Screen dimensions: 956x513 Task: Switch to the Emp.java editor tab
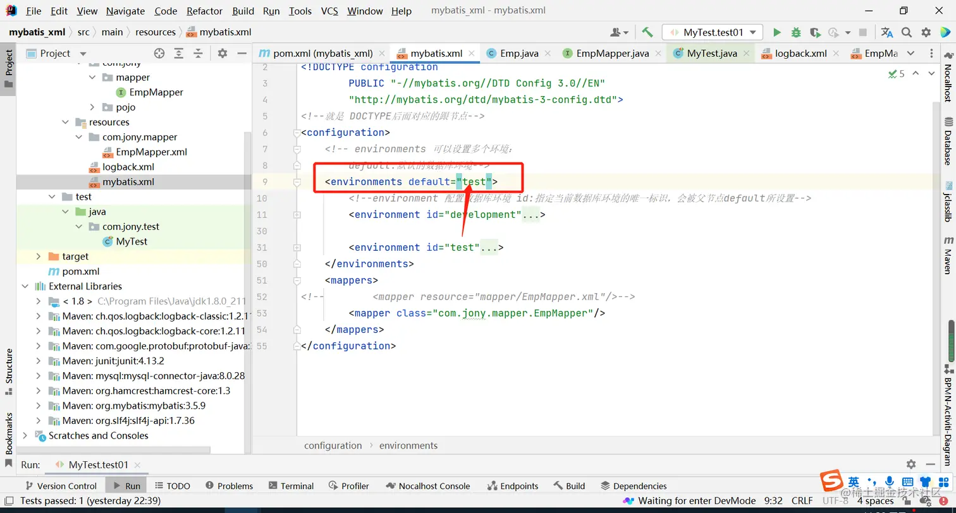point(519,53)
